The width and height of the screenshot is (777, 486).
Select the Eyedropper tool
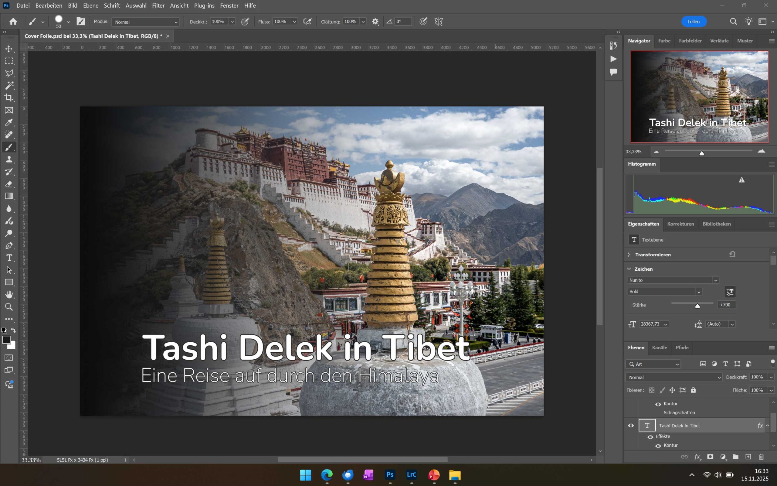pyautogui.click(x=9, y=122)
